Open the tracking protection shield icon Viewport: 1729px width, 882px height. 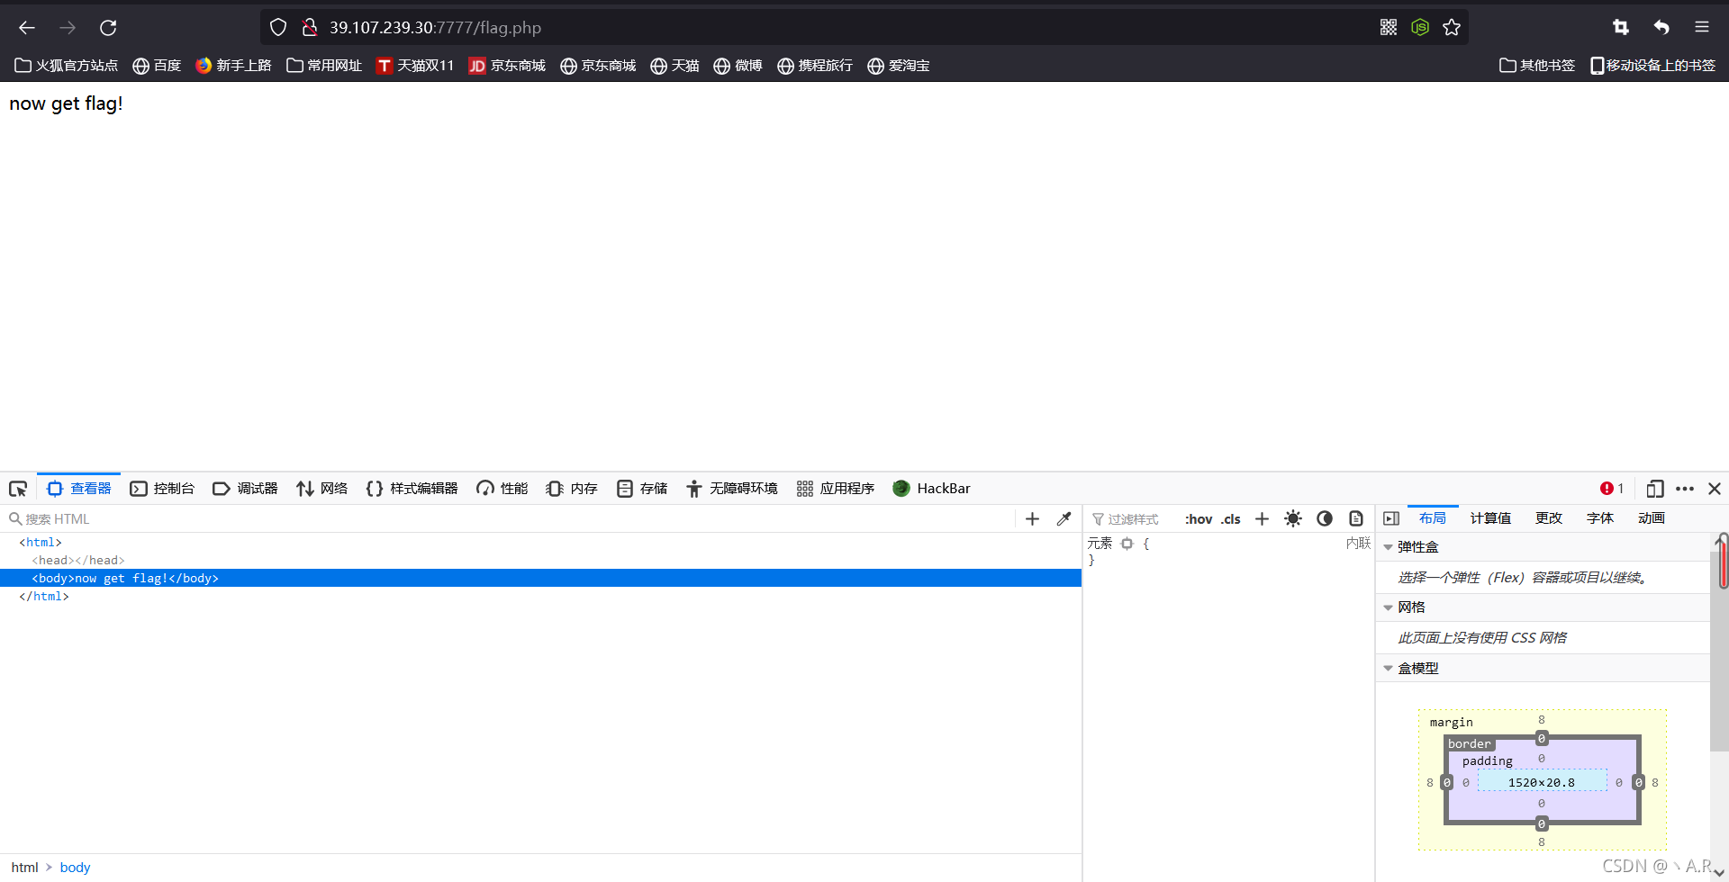click(x=278, y=28)
